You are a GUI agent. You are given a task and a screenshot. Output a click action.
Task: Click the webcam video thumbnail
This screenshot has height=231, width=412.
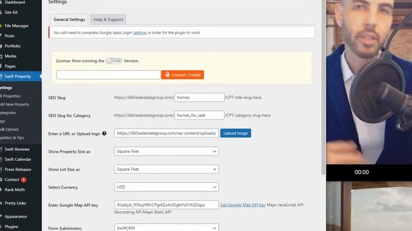pyautogui.click(x=369, y=82)
